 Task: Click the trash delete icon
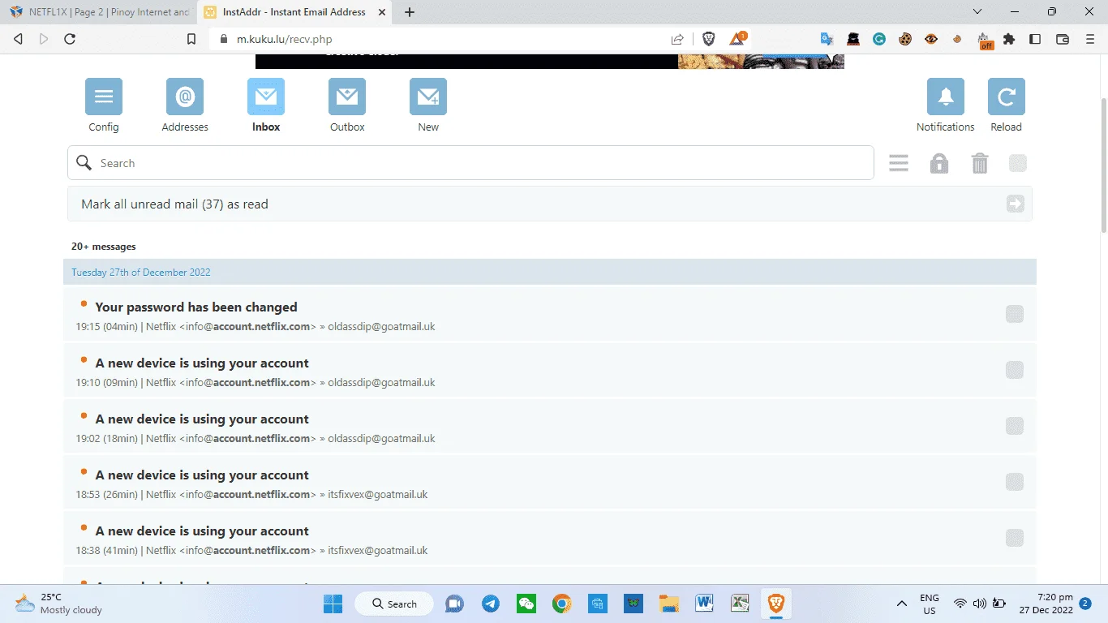tap(980, 163)
